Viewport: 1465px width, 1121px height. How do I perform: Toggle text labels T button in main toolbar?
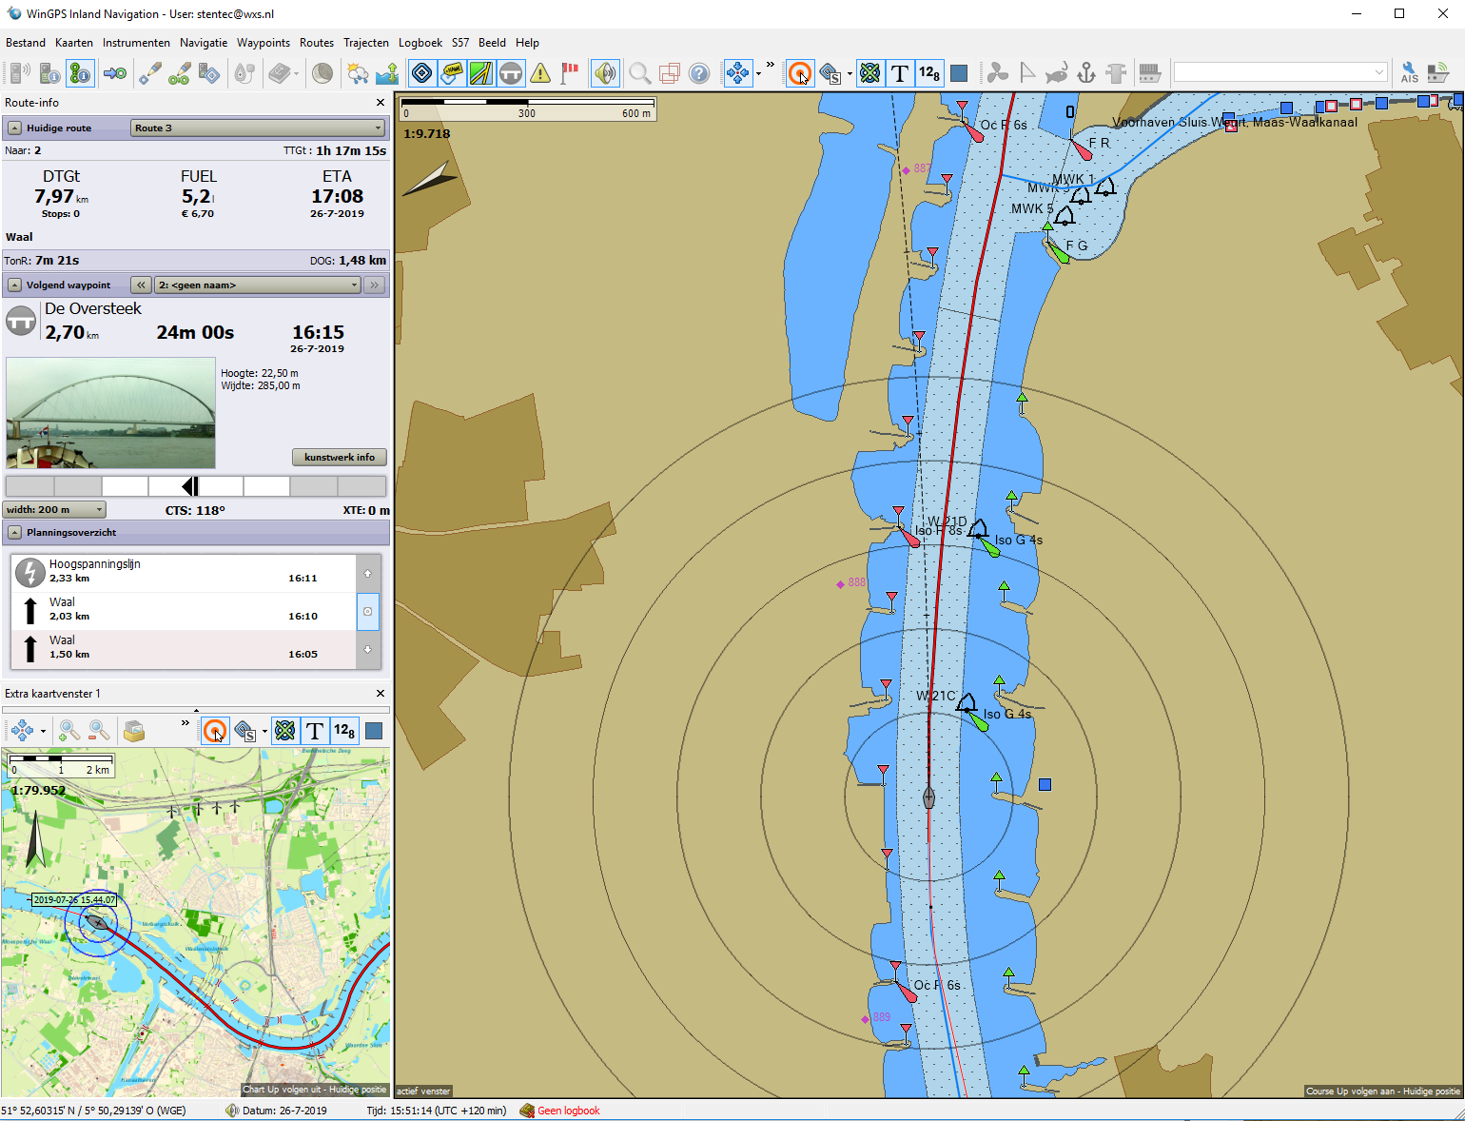pos(900,73)
